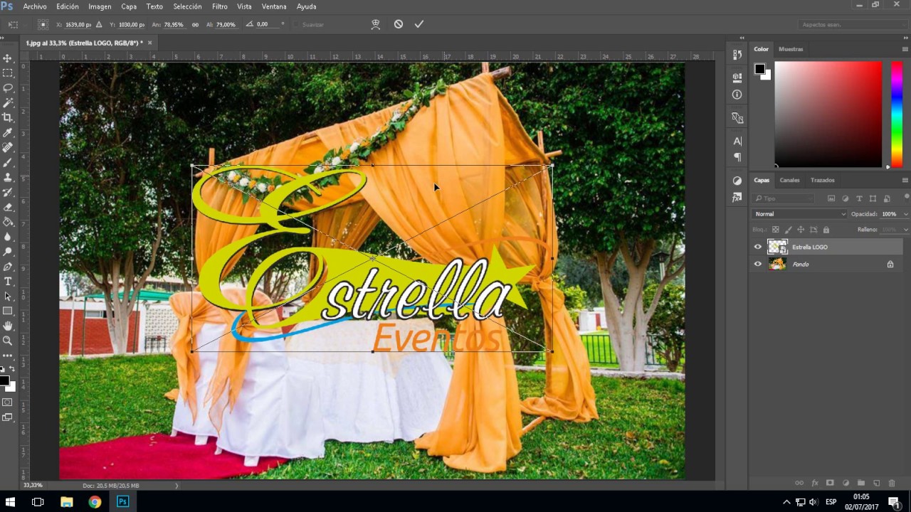Create a new layer with the page icon
Image resolution: width=911 pixels, height=512 pixels.
click(x=877, y=484)
